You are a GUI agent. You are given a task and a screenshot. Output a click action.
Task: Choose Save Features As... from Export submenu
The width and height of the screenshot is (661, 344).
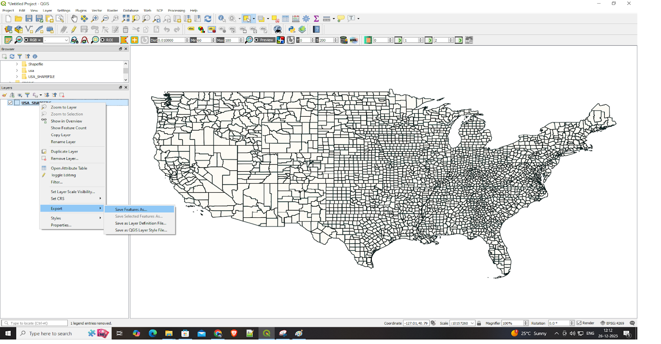[131, 210]
